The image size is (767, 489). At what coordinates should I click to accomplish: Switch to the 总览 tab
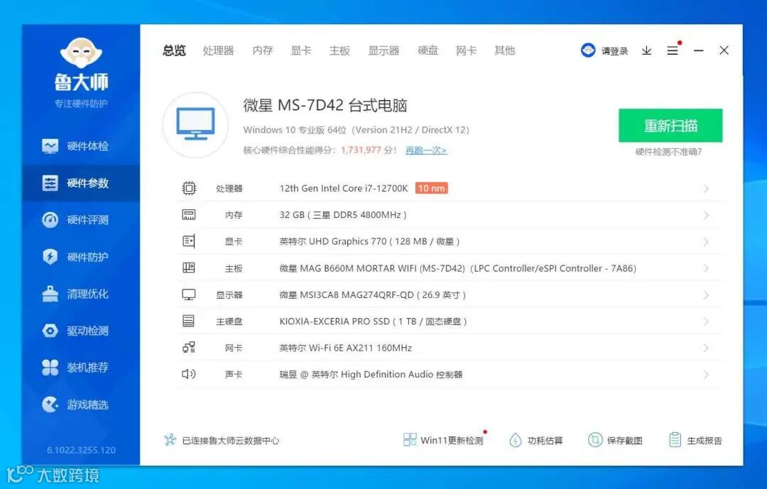tap(174, 50)
